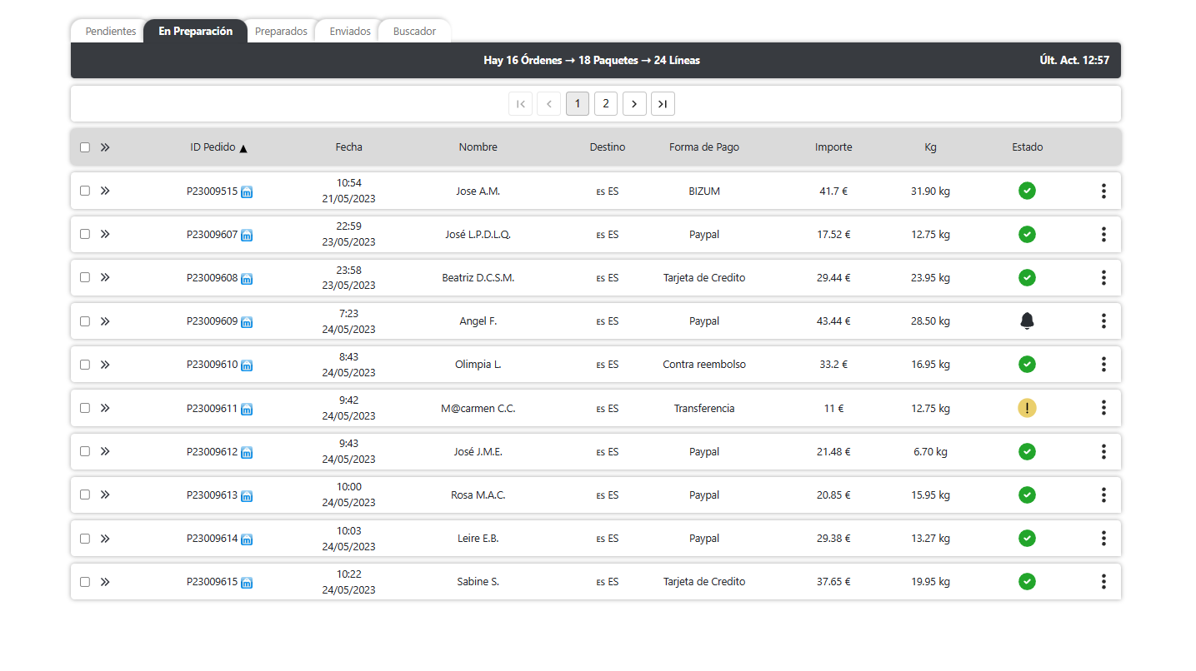This screenshot has width=1196, height=671.
Task: Sort by the Fecha column header
Action: pyautogui.click(x=348, y=147)
